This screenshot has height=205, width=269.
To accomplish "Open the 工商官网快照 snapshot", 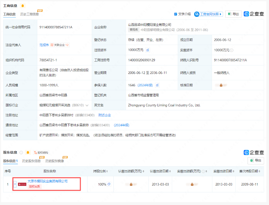I will pos(208,14).
